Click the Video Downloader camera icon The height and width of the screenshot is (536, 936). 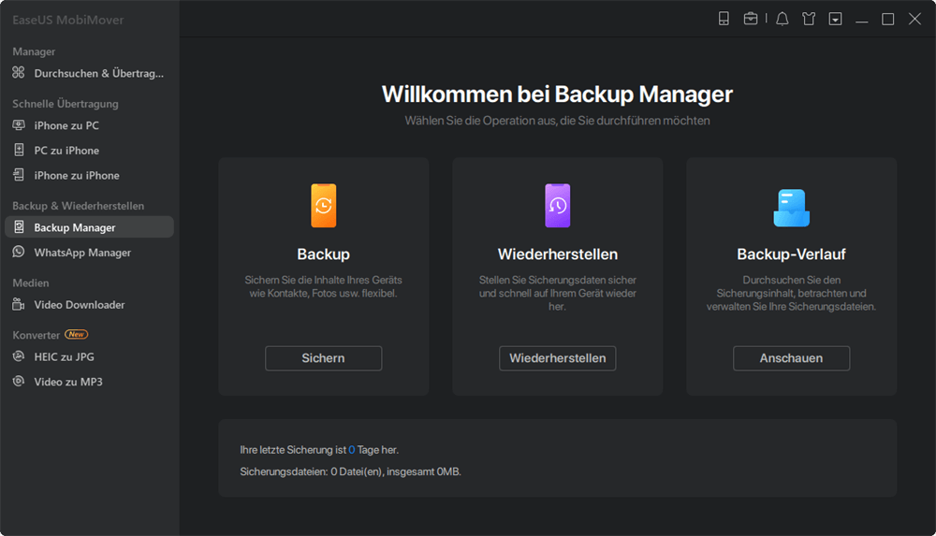tap(19, 304)
